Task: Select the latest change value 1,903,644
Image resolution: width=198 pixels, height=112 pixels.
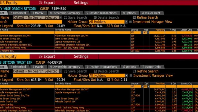Action: click(187, 102)
